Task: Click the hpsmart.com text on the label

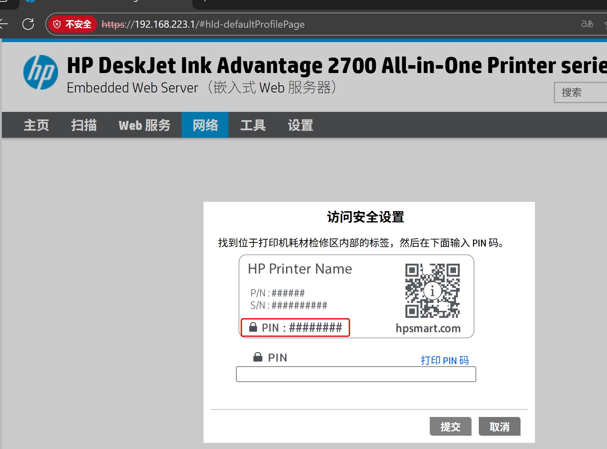Action: coord(428,328)
